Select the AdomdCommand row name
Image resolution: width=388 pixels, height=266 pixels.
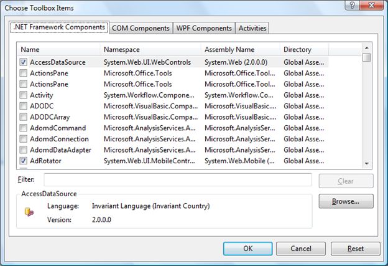click(58, 128)
